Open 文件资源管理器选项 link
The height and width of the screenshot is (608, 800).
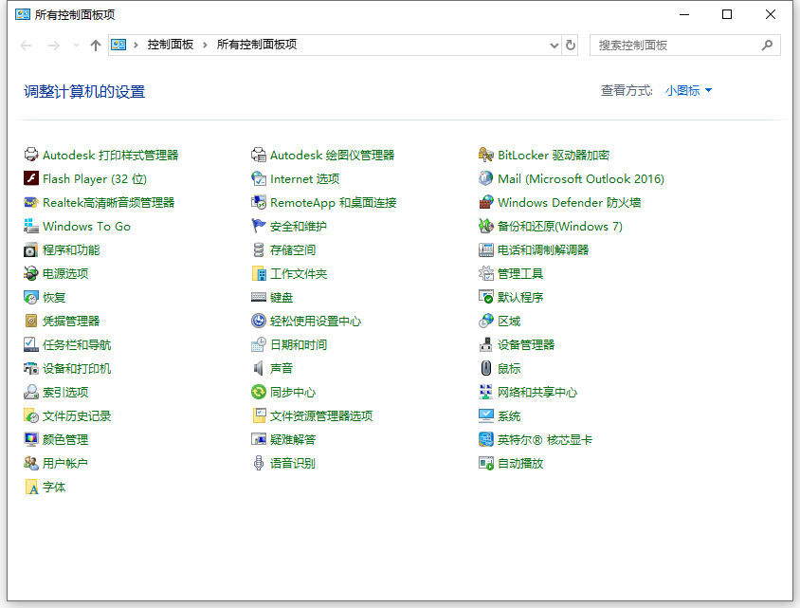pyautogui.click(x=321, y=416)
